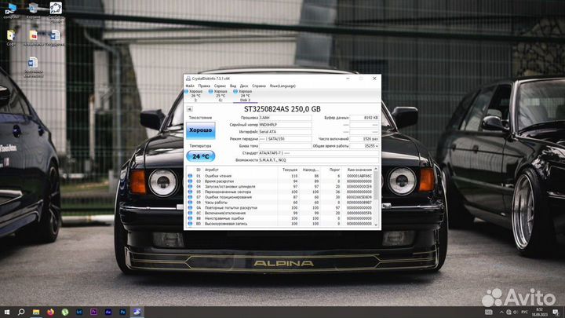The width and height of the screenshot is (565, 318).
Task: Click the Хорошо health status button
Action: (x=200, y=129)
